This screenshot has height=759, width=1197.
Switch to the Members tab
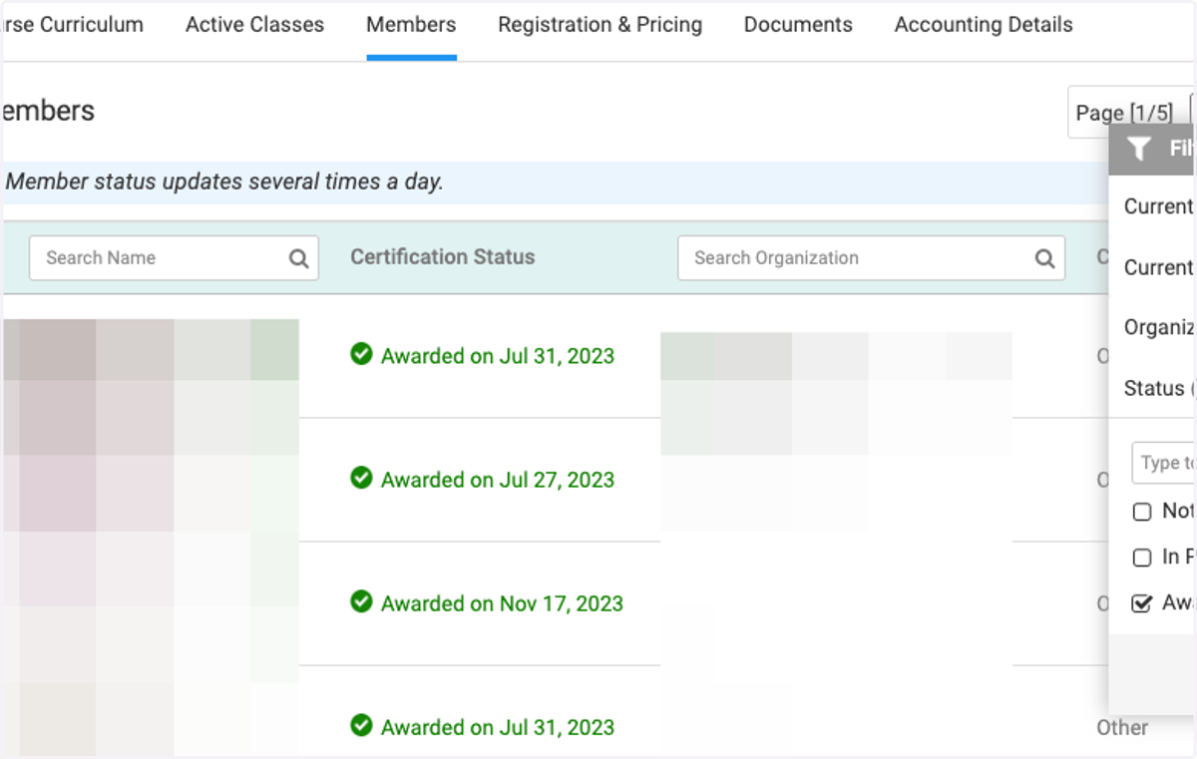411,25
